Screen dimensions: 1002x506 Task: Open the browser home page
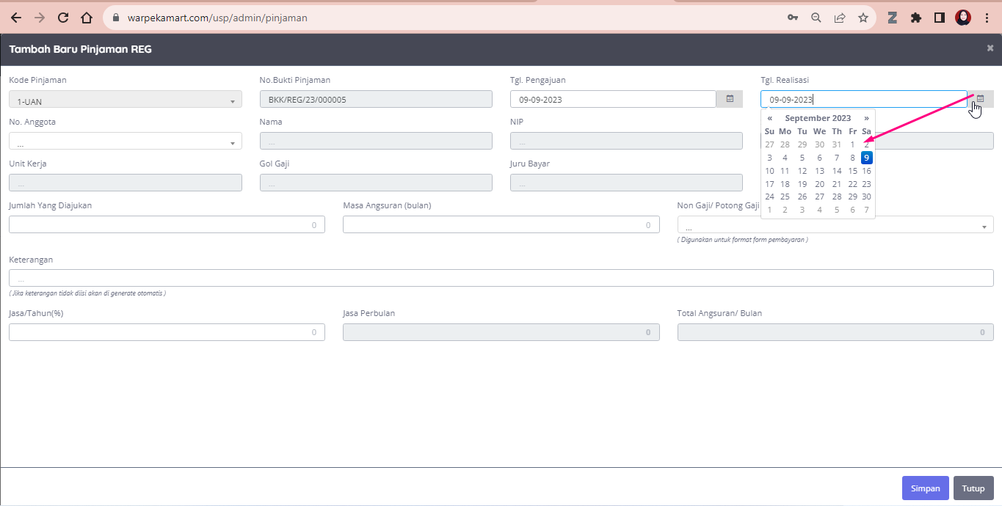pyautogui.click(x=87, y=18)
